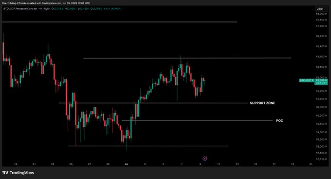Click the SUPPORT ZONE label
331x179 pixels.
tap(262, 103)
